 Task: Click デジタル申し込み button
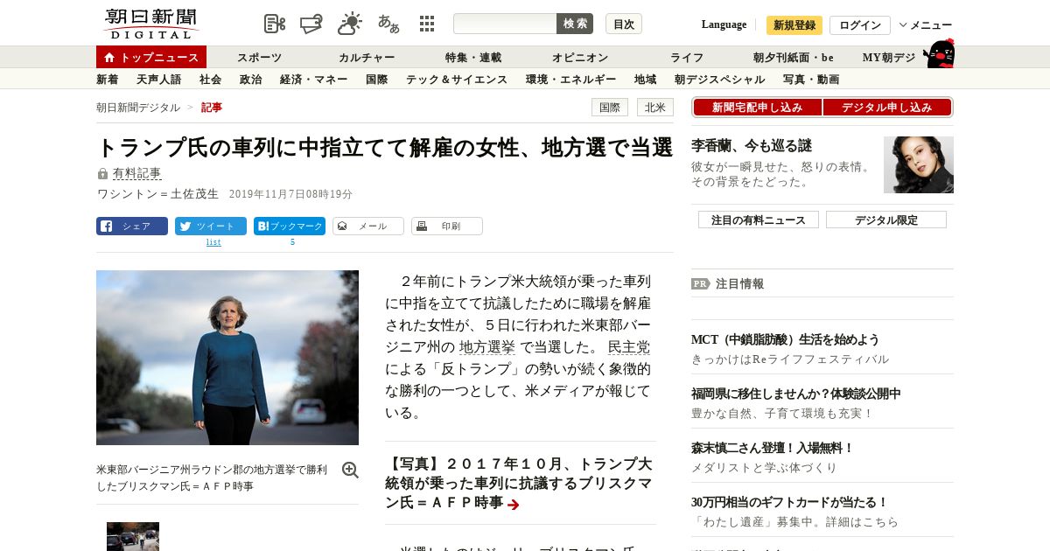tap(887, 108)
